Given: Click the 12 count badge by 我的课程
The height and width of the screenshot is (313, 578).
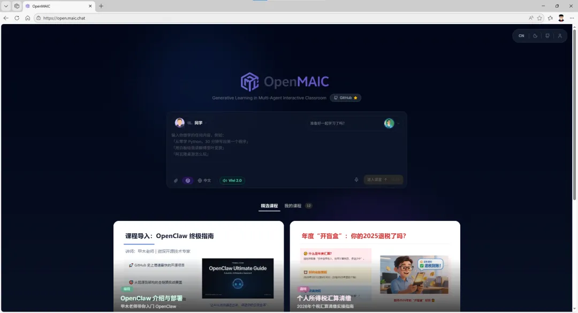Looking at the screenshot, I should coord(309,205).
